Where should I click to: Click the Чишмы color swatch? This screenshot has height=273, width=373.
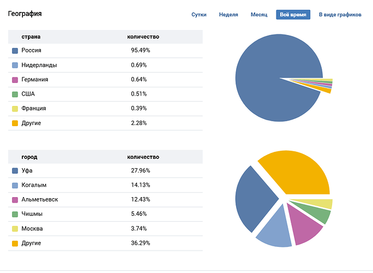(x=15, y=214)
